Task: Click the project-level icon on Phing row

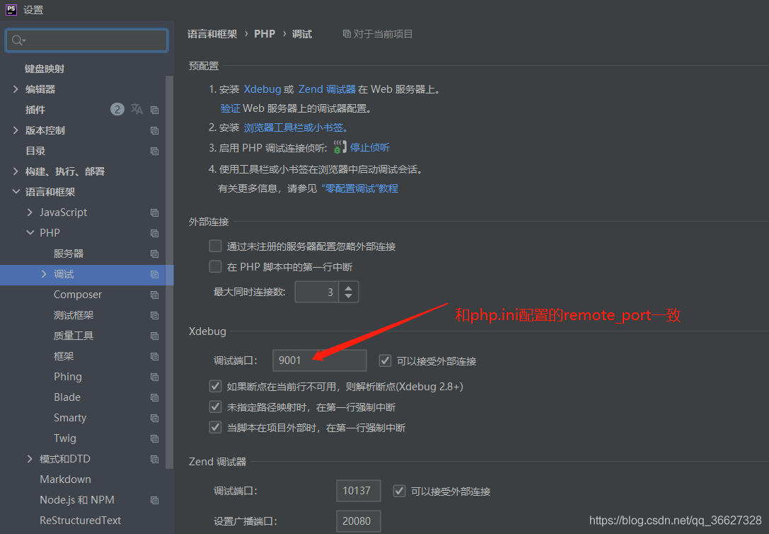Action: (x=154, y=377)
